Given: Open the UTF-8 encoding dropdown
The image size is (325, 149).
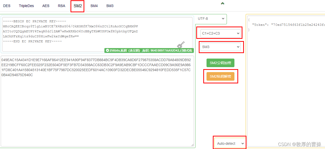Looking at the screenshot, I should [x=210, y=19].
